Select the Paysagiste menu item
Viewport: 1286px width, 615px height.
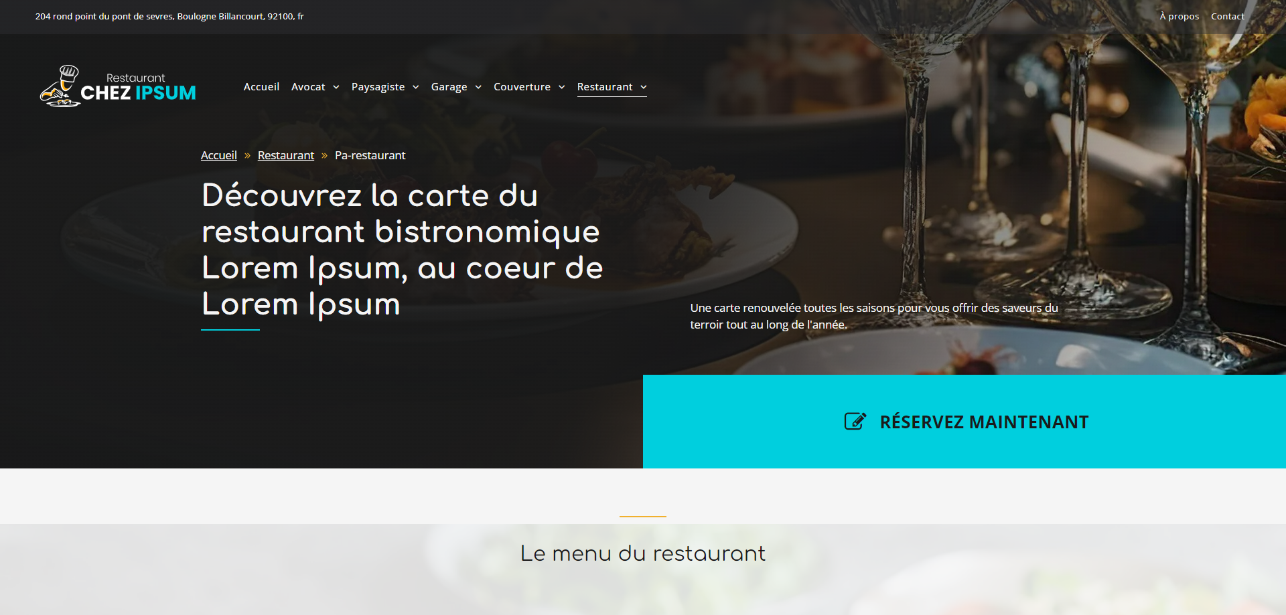click(378, 87)
